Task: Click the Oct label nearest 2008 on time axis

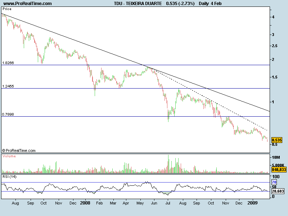Action: (x=44, y=203)
